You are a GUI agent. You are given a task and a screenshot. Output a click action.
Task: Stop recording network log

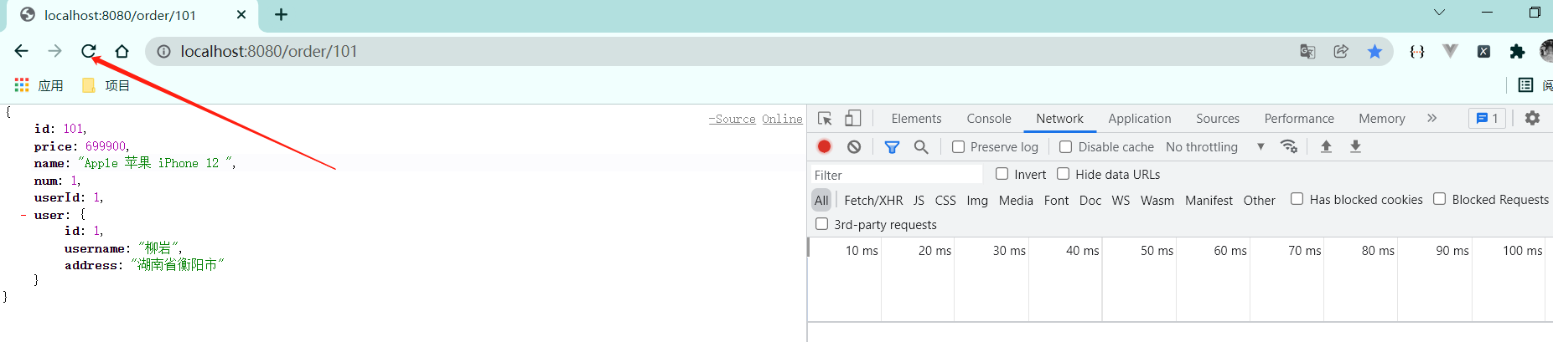825,146
